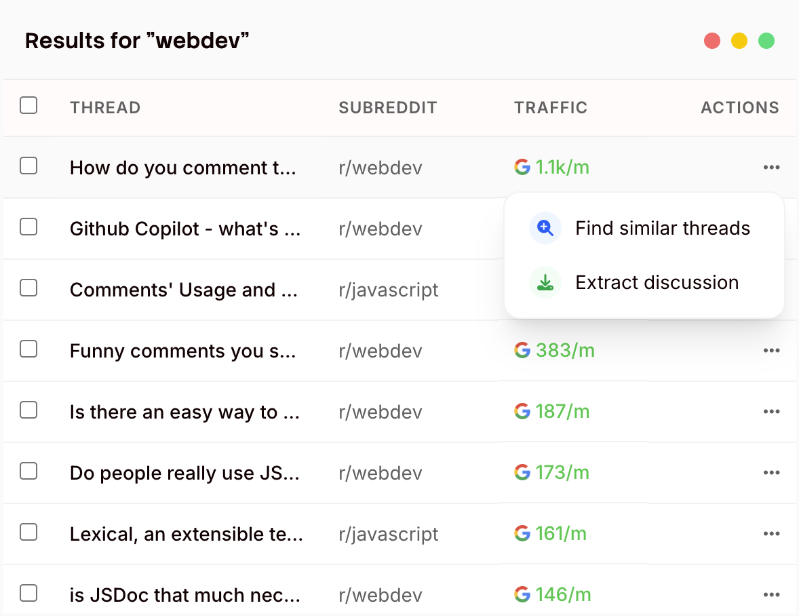Expand actions menu for Do people really use JS row
Image resolution: width=799 pixels, height=616 pixels.
(771, 473)
